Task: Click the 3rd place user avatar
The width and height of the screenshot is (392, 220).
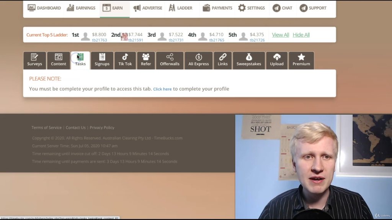Action: 162,36
